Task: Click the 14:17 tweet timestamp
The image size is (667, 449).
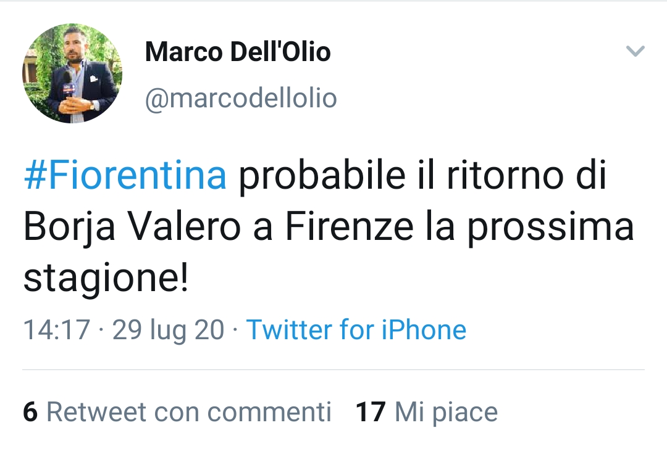Action: [x=57, y=329]
